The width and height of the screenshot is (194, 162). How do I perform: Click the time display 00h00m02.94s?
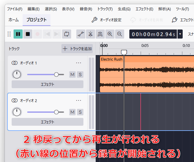pos(153,34)
